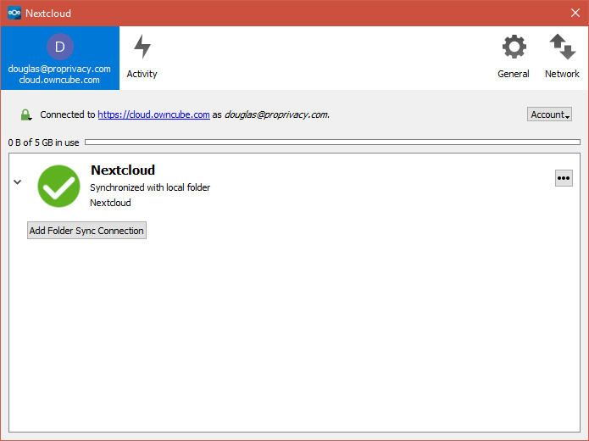589x441 pixels.
Task: Click Add Folder Sync Connection button
Action: pos(86,231)
